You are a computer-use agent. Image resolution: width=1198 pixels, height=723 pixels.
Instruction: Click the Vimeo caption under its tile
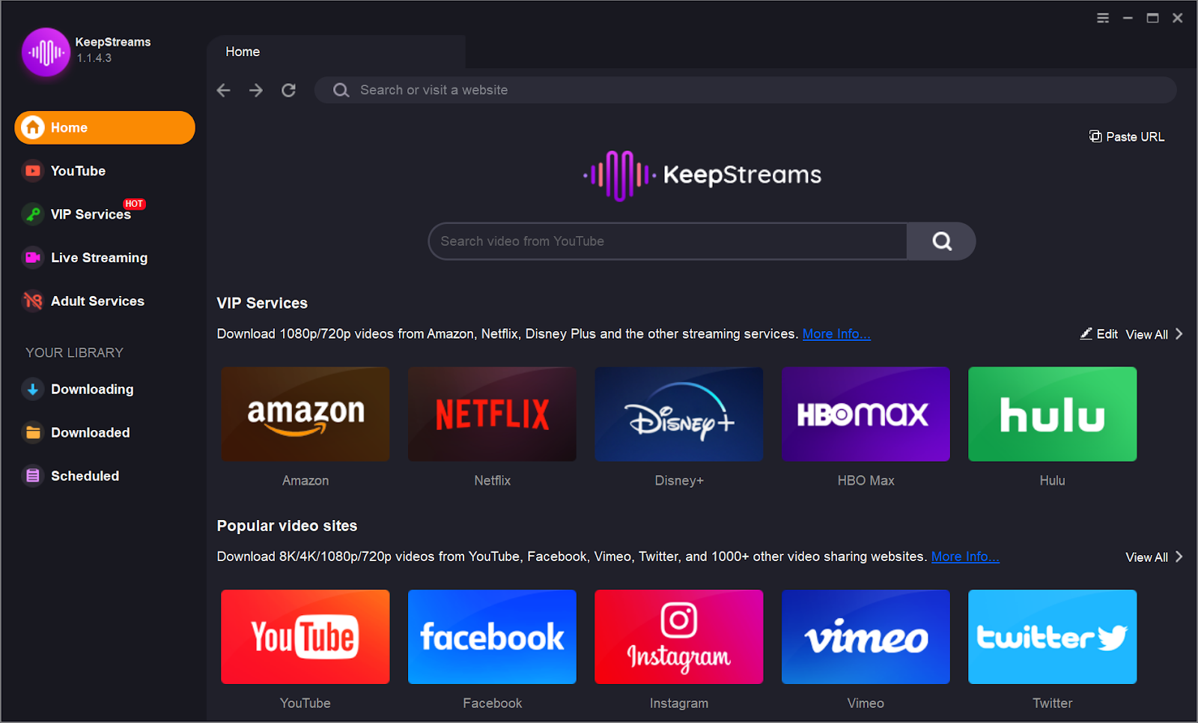tap(866, 703)
